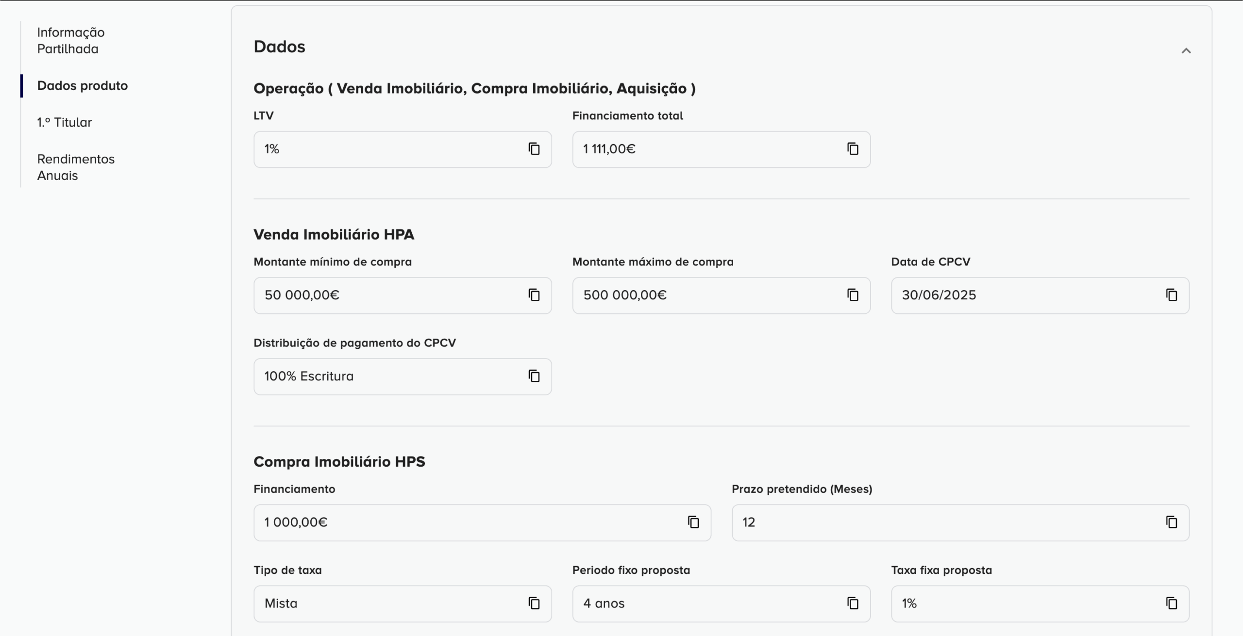
Task: Copy the Financiamento amount under Compra Imobiliário HPS
Action: pyautogui.click(x=693, y=522)
